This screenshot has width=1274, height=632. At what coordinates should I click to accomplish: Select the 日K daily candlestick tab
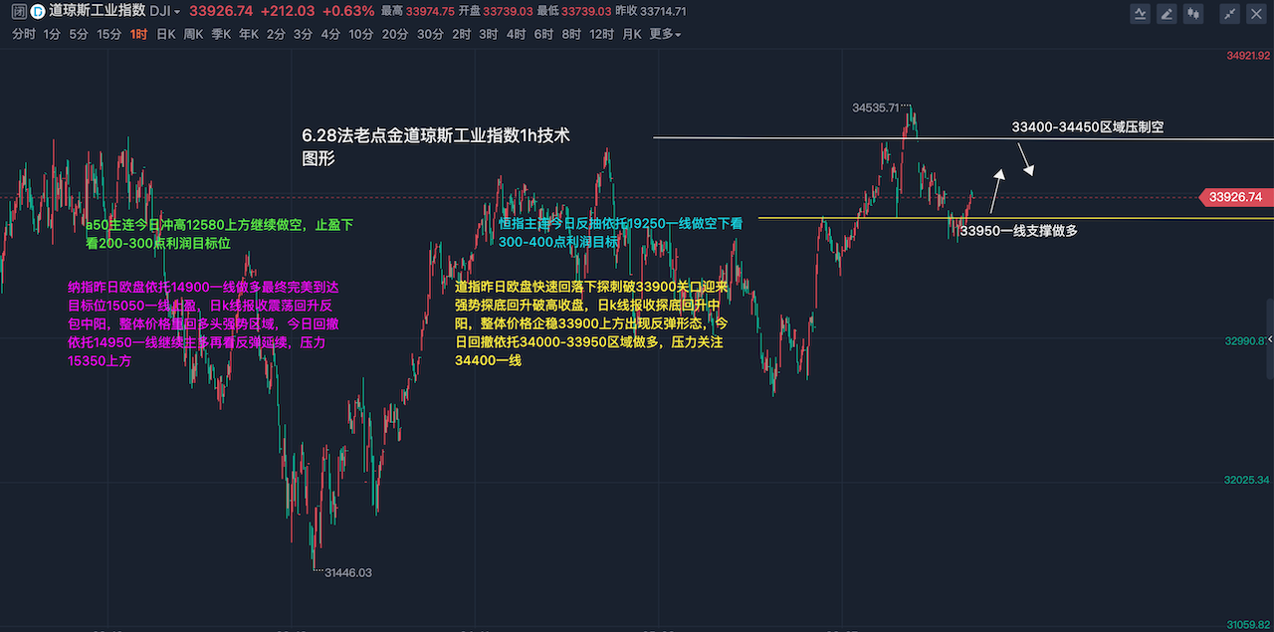click(x=166, y=34)
